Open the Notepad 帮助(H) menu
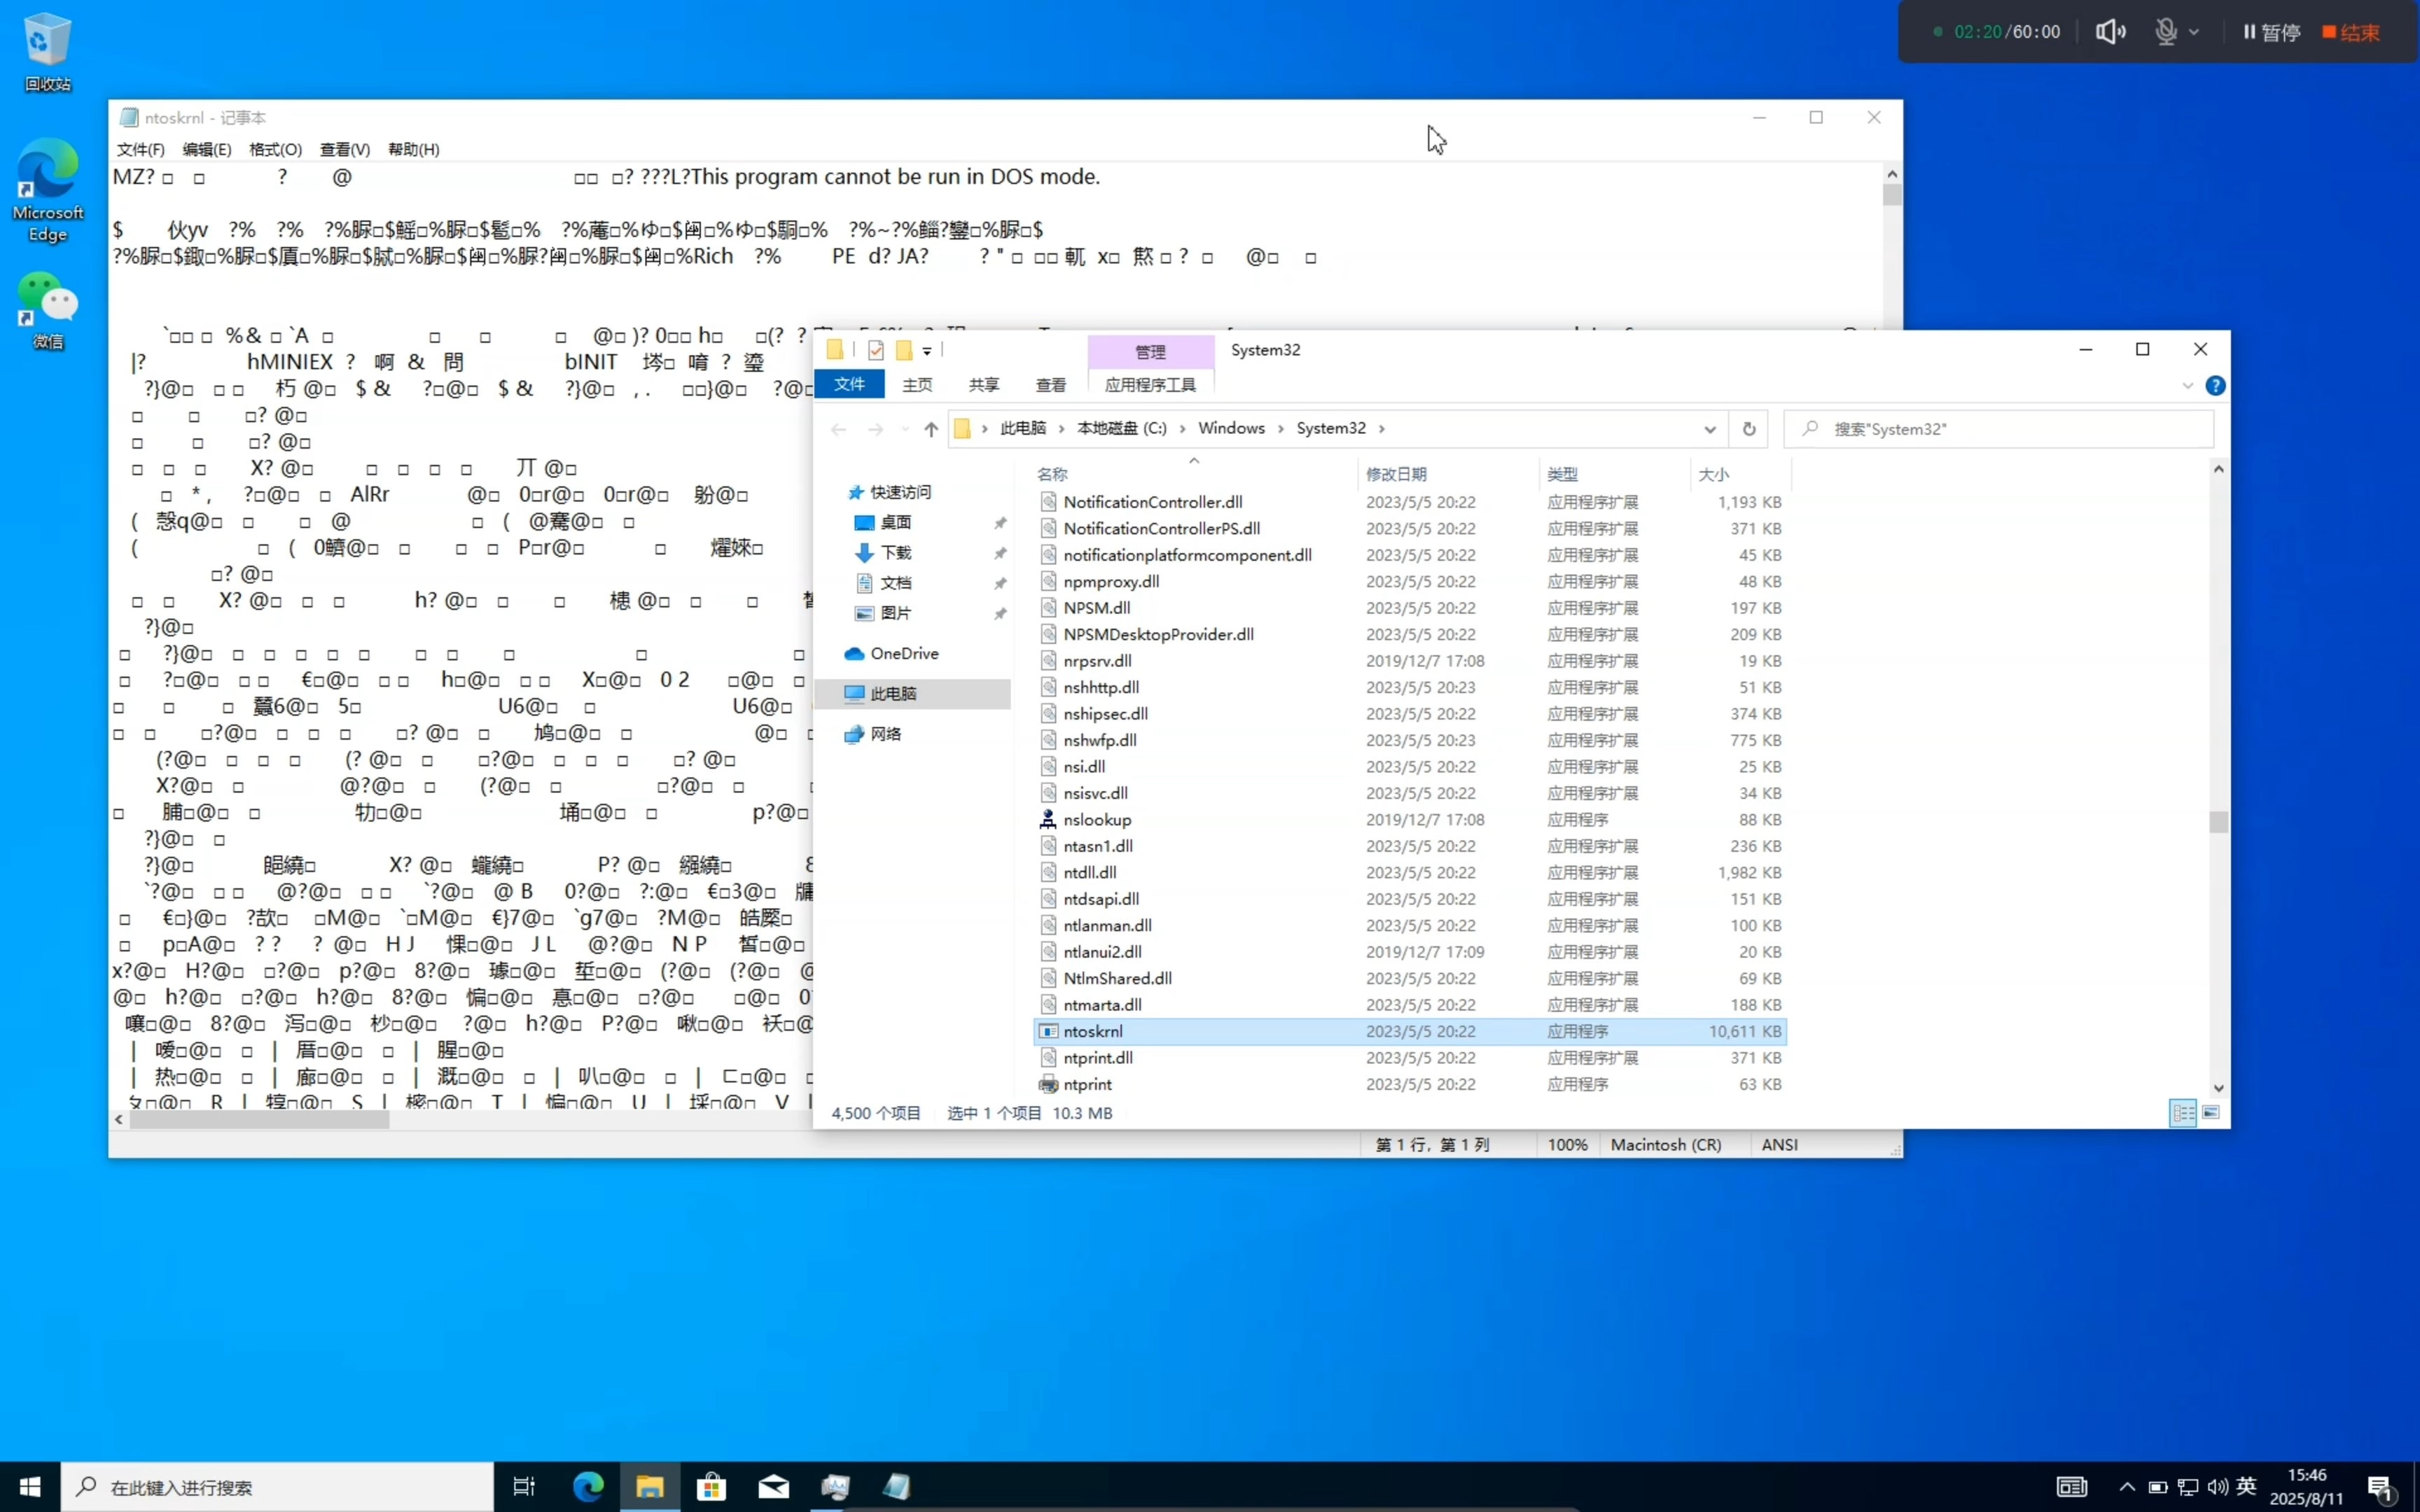Image resolution: width=2420 pixels, height=1512 pixels. (x=413, y=149)
